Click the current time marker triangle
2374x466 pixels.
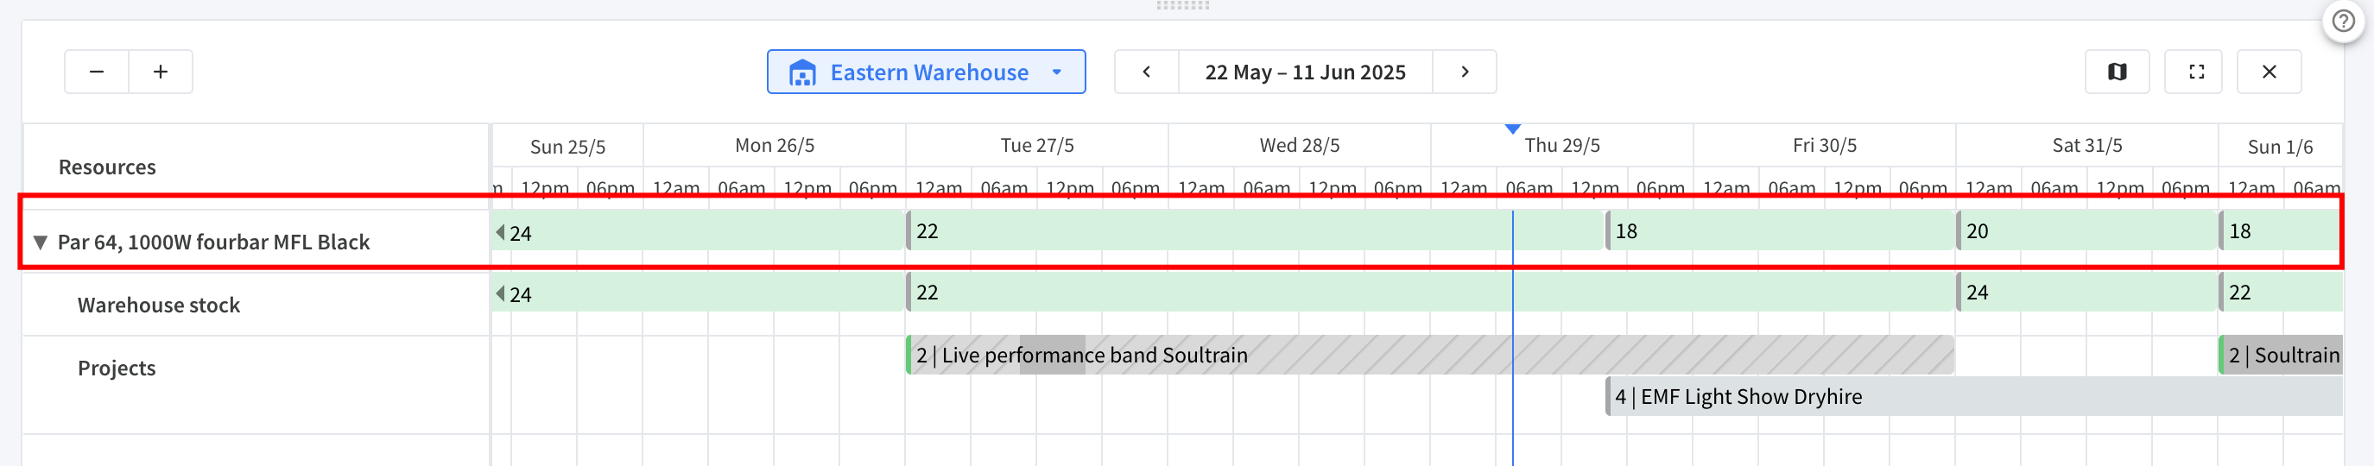(x=1512, y=129)
